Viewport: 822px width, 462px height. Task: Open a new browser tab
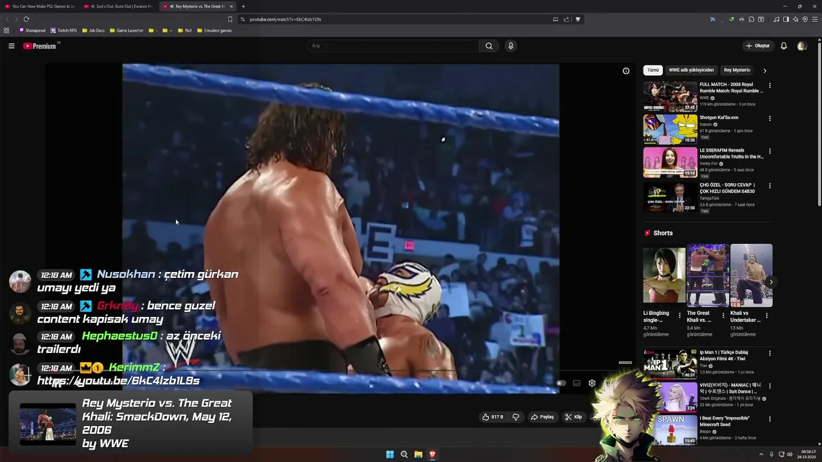(x=243, y=6)
